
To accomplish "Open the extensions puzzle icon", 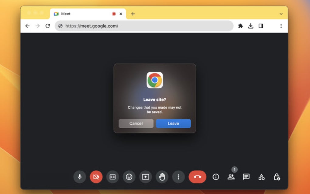I will coord(240,26).
